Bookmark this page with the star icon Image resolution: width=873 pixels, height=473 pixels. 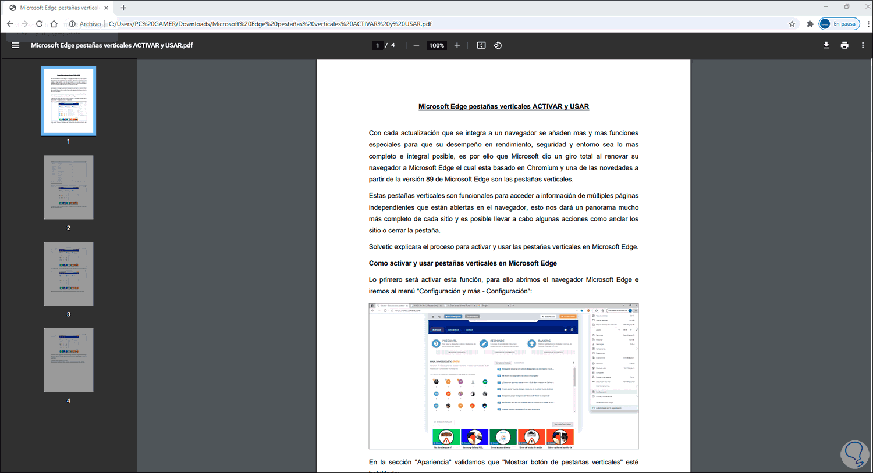coord(792,24)
